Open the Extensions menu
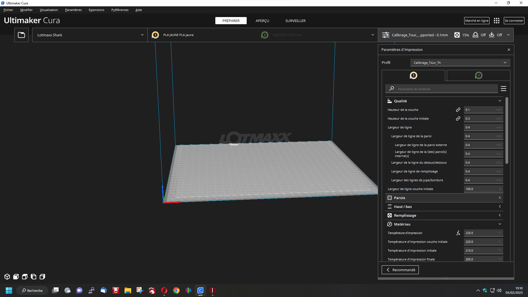This screenshot has height=297, width=528. tap(96, 10)
